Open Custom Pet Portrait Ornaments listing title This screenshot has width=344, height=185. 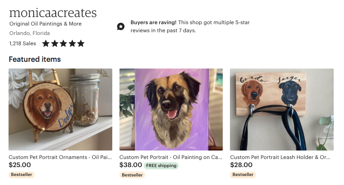[x=60, y=157]
